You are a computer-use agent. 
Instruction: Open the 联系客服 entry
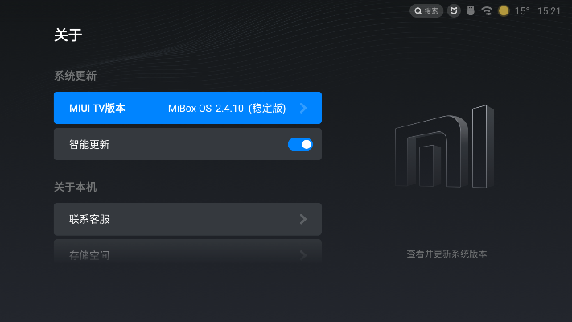point(161,219)
